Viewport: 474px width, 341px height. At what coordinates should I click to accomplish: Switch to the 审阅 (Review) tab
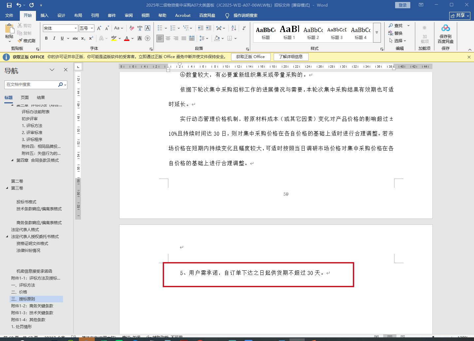[x=129, y=16]
